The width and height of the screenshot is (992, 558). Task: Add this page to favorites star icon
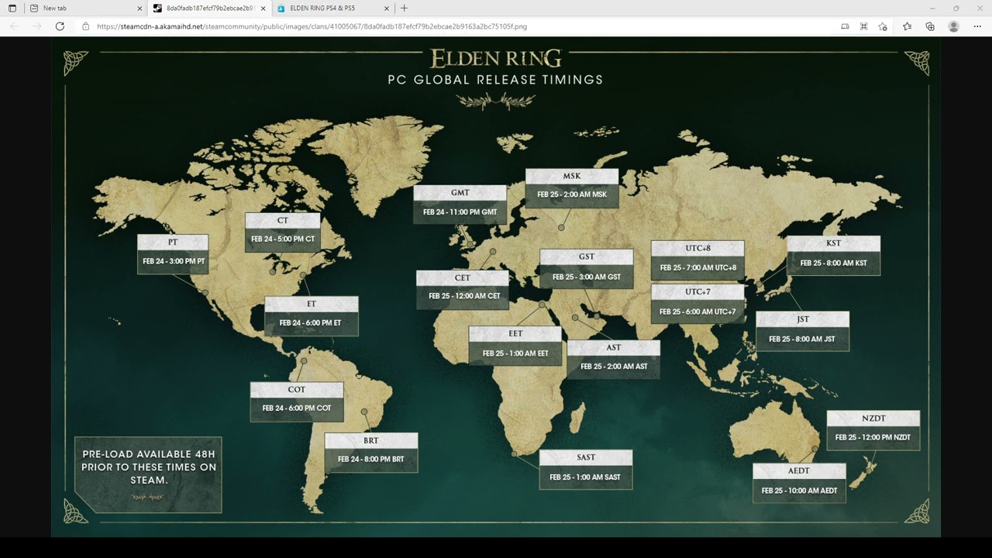pos(883,26)
